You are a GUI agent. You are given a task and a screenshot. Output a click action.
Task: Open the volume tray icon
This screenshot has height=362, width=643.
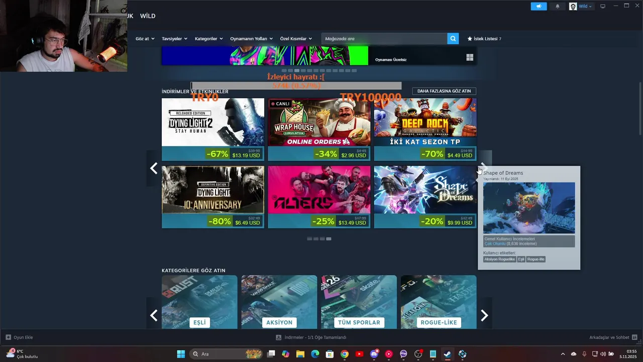(603, 354)
